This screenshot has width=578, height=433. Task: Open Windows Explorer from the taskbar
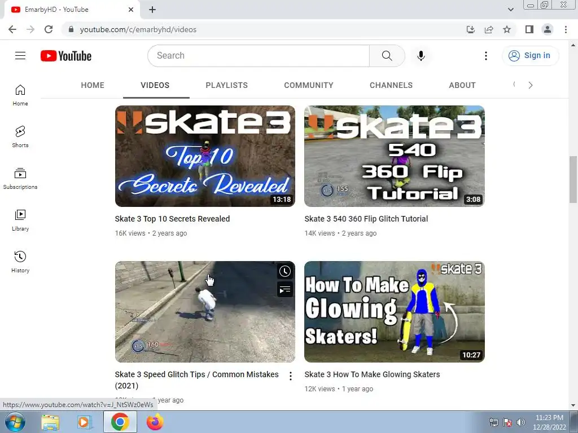(x=50, y=422)
